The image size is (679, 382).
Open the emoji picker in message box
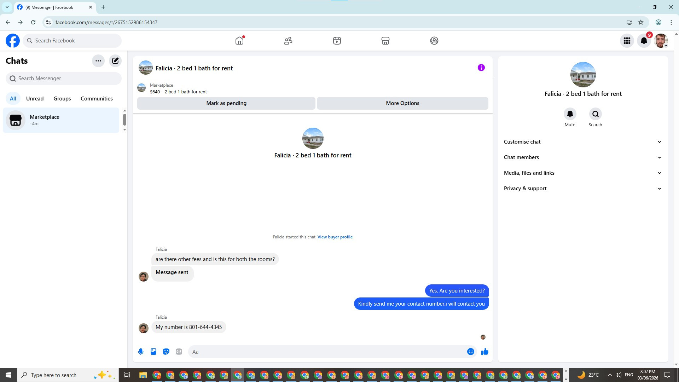pos(470,352)
